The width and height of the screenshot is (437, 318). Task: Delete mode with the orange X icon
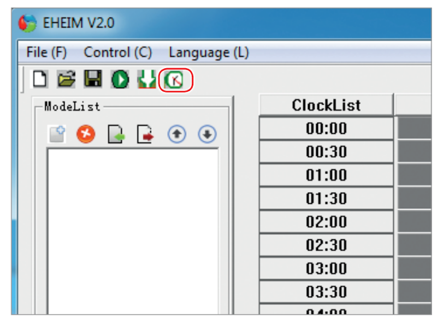coord(86,134)
